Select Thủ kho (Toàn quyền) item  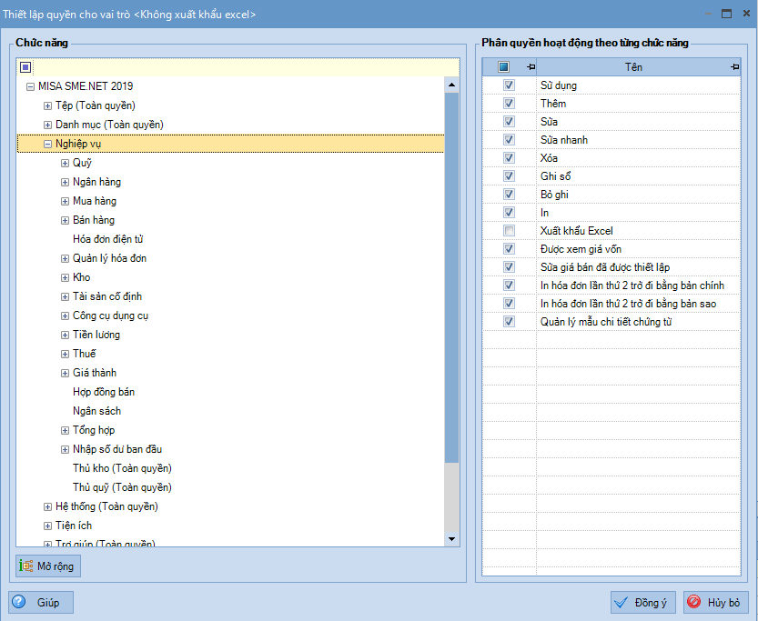[x=122, y=468]
